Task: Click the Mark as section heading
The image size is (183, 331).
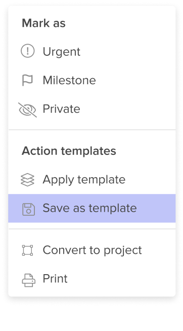Action: pos(43,23)
